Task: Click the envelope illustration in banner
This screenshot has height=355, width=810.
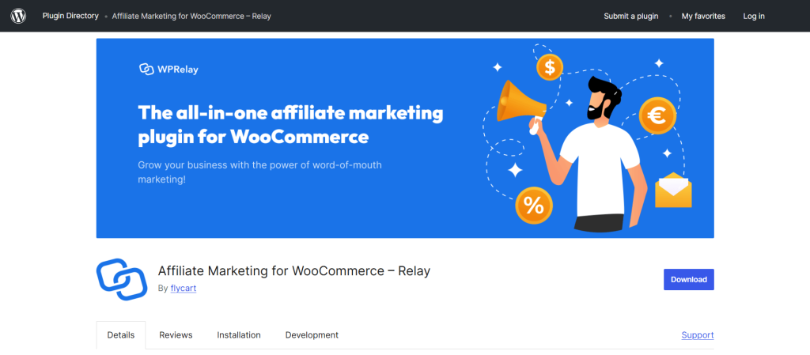Action: 673,191
